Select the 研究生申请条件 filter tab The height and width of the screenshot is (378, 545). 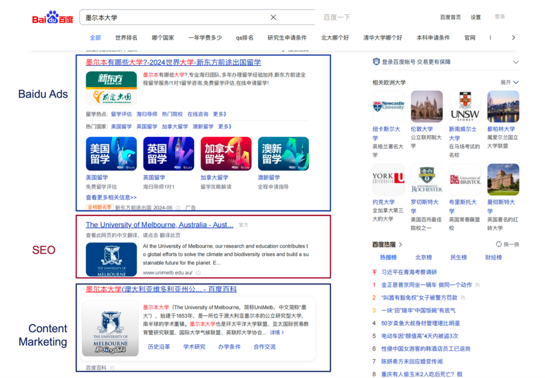(287, 38)
